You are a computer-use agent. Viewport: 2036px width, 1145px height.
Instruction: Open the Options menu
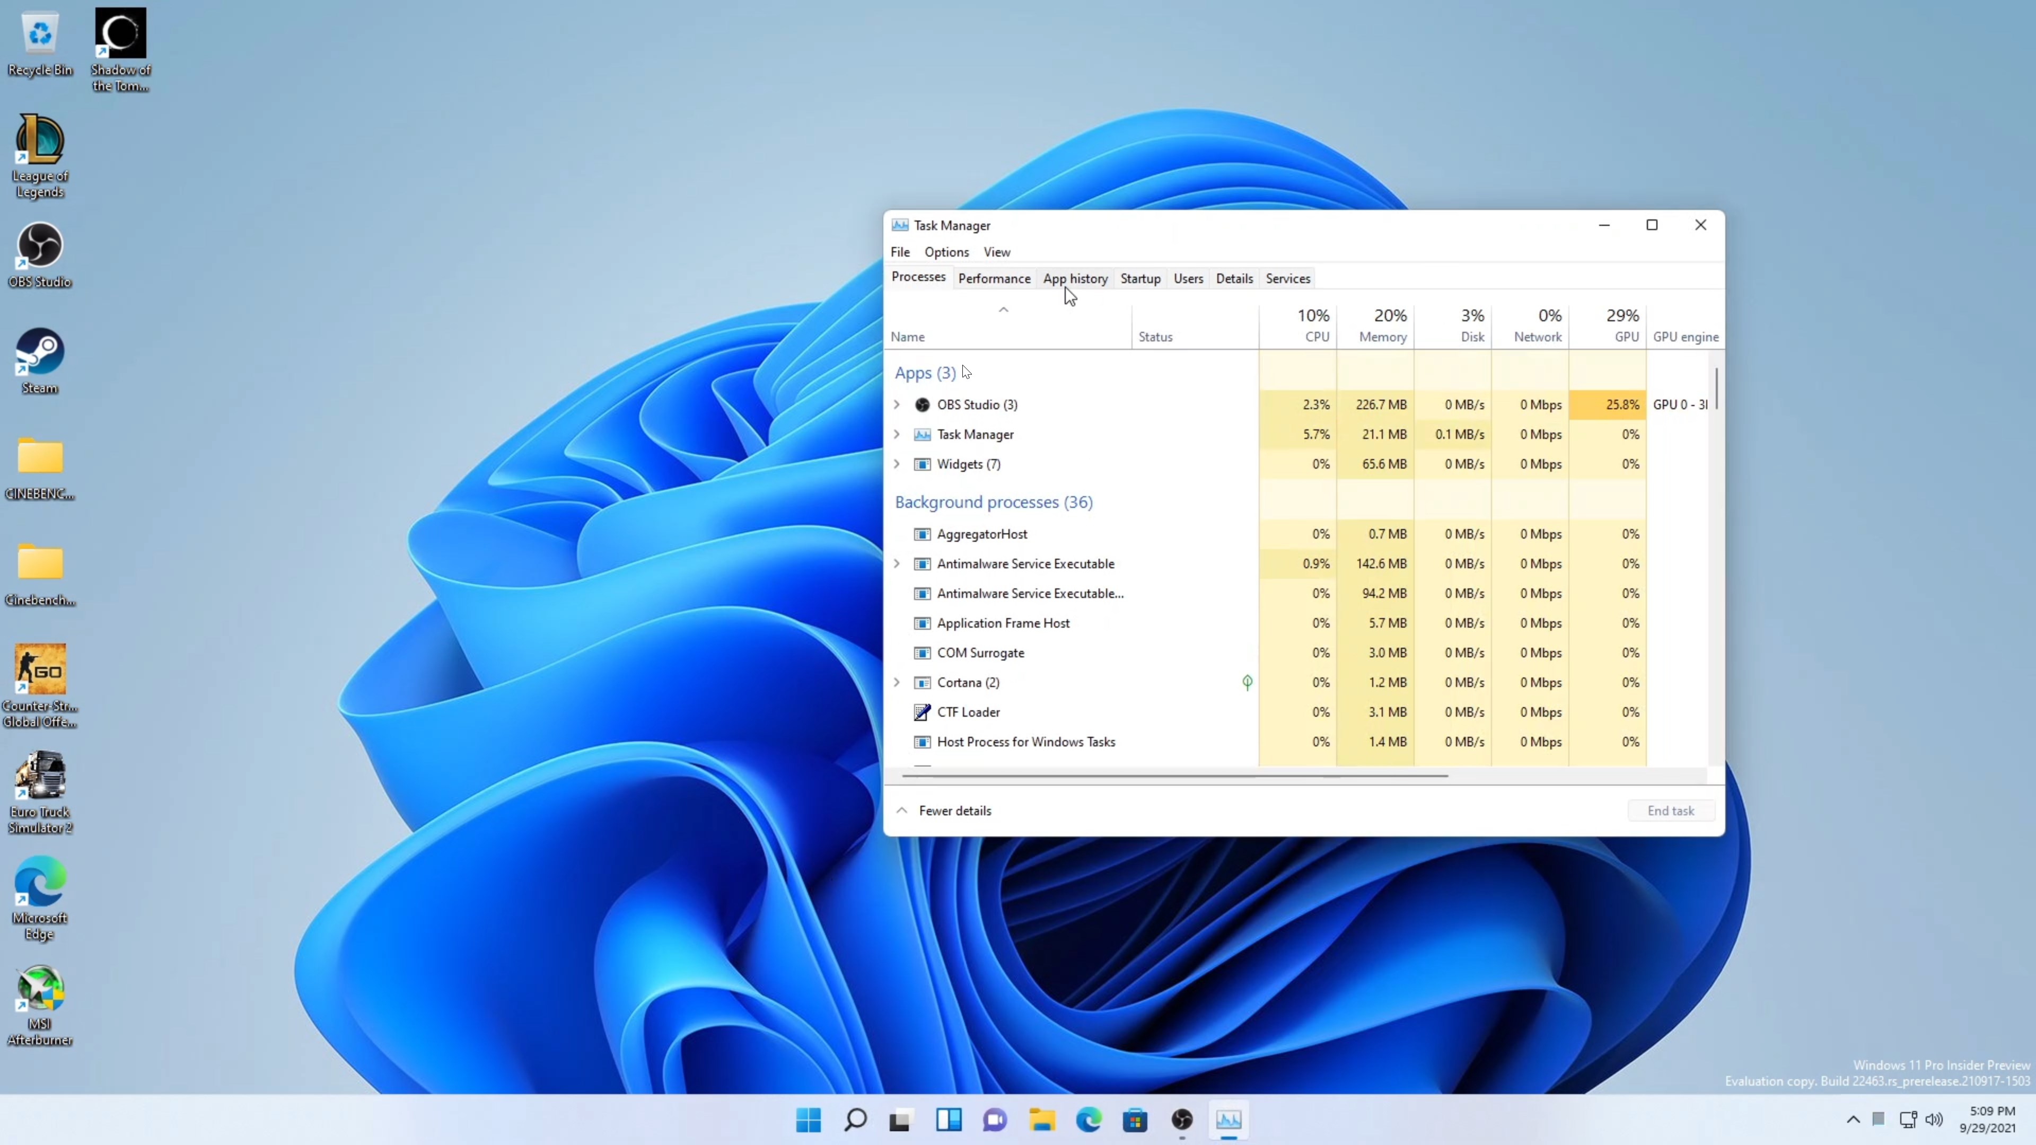pyautogui.click(x=946, y=252)
